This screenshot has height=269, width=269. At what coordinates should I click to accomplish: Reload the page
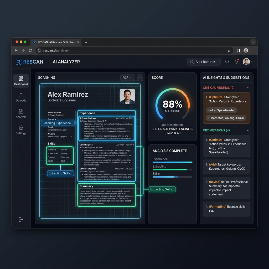pos(30,50)
